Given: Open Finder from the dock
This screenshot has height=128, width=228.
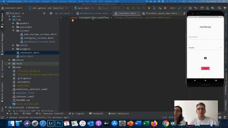Looking at the screenshot, I should [x=11, y=123].
